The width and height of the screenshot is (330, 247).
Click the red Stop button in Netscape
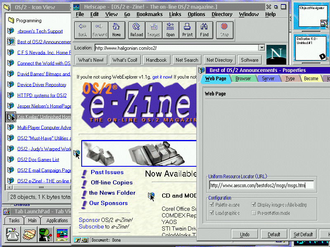224,30
